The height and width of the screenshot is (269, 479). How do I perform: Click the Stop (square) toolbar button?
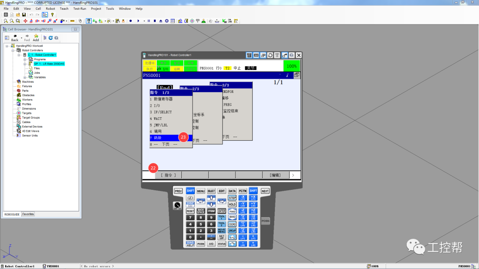click(x=155, y=21)
